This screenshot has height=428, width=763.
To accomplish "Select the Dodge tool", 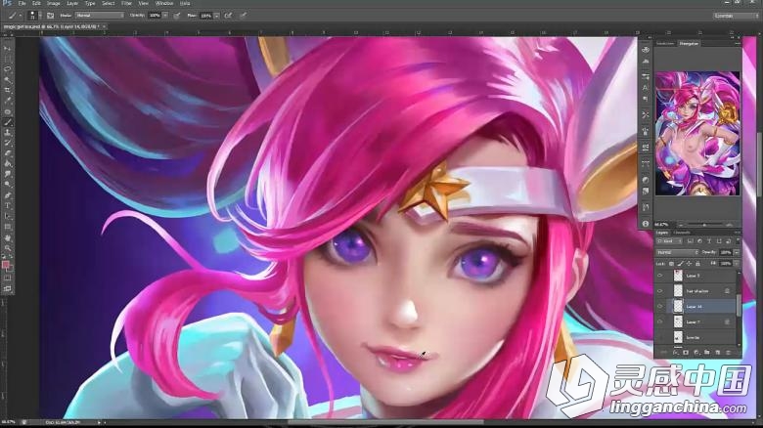I will pyautogui.click(x=7, y=185).
